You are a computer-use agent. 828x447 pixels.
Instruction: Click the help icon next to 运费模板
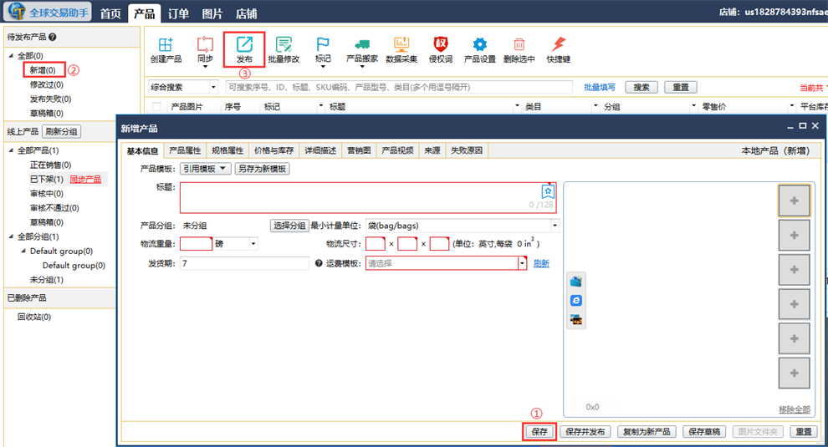pyautogui.click(x=319, y=263)
